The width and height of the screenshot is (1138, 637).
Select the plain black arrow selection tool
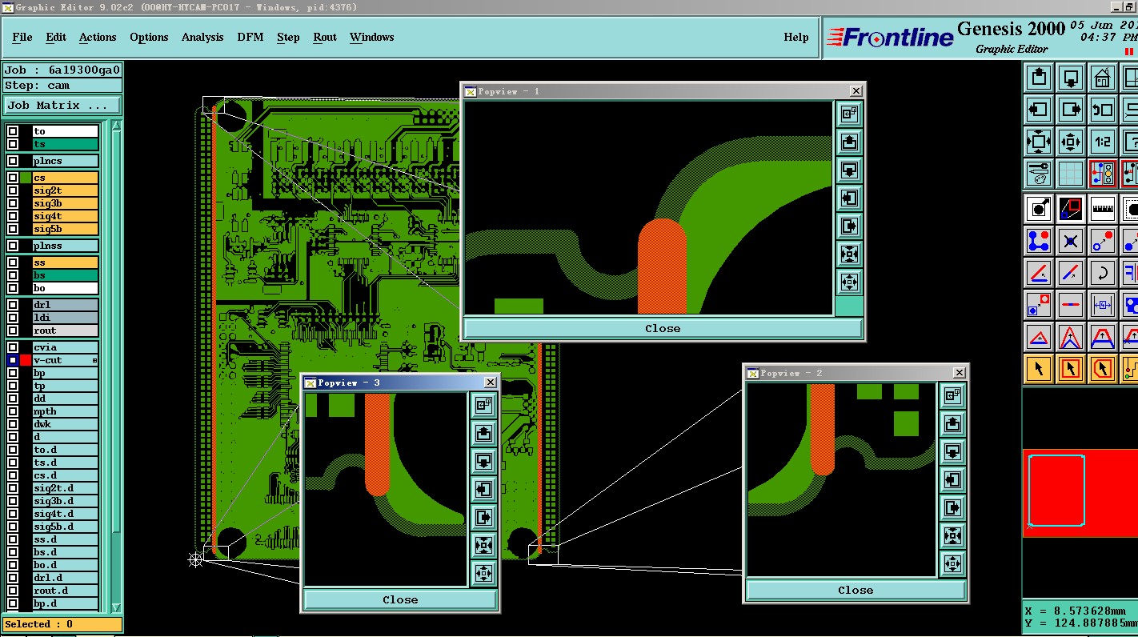pyautogui.click(x=1039, y=369)
